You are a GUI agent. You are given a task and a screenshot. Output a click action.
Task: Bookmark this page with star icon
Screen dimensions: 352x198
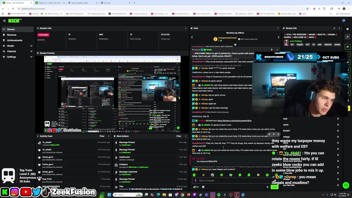coord(307,9)
